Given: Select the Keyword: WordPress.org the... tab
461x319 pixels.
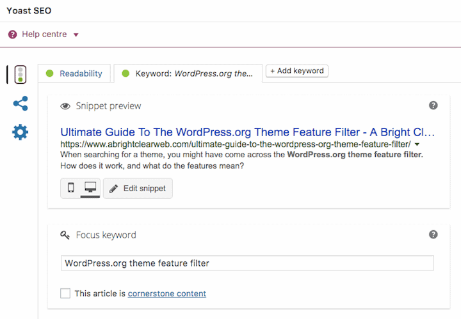Looking at the screenshot, I should pyautogui.click(x=188, y=74).
